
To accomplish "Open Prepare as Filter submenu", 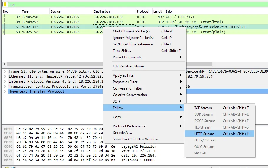I will 144,82.
